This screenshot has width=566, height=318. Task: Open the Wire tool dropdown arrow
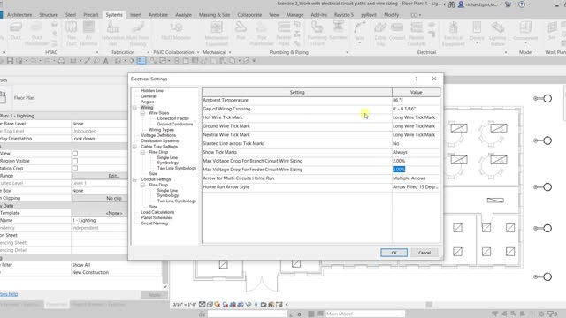359,43
